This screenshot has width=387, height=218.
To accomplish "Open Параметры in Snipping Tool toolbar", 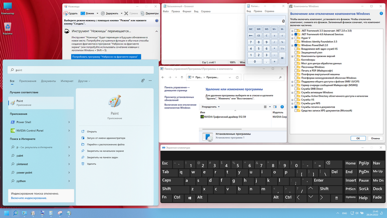I will tap(150, 13).
